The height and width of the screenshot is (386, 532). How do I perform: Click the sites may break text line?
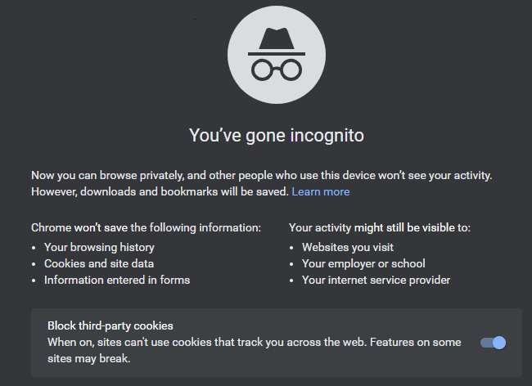click(89, 358)
